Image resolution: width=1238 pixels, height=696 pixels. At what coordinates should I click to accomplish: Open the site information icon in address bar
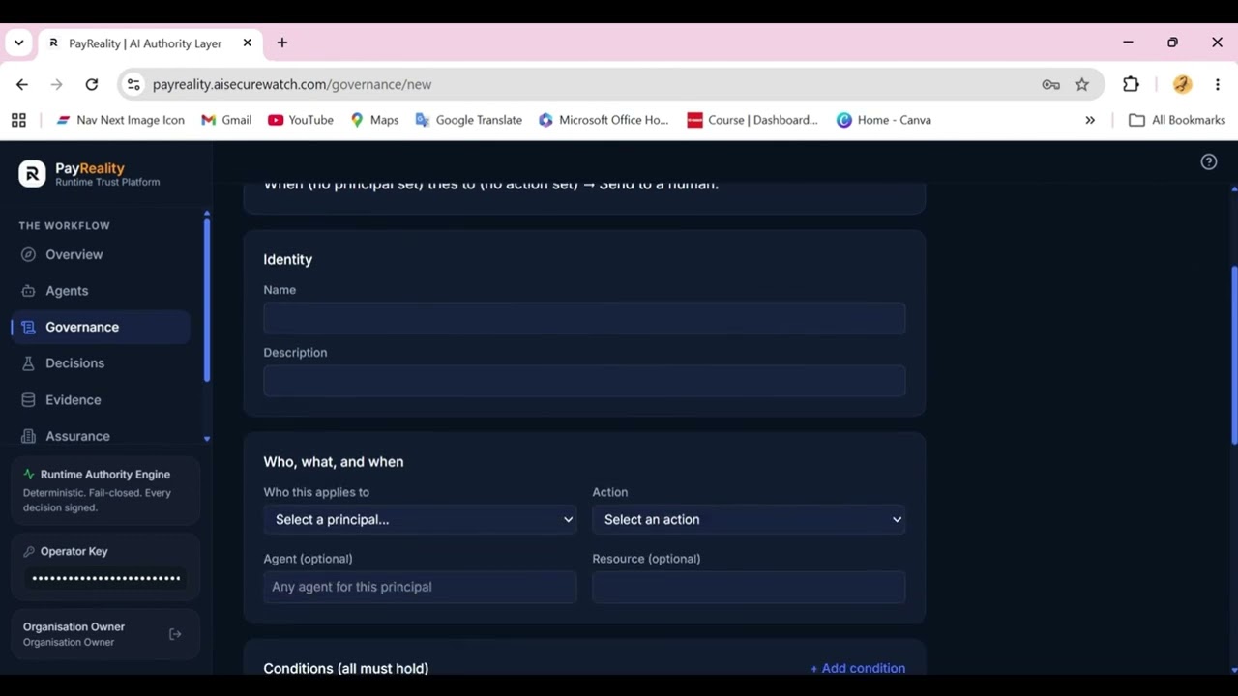click(x=133, y=84)
